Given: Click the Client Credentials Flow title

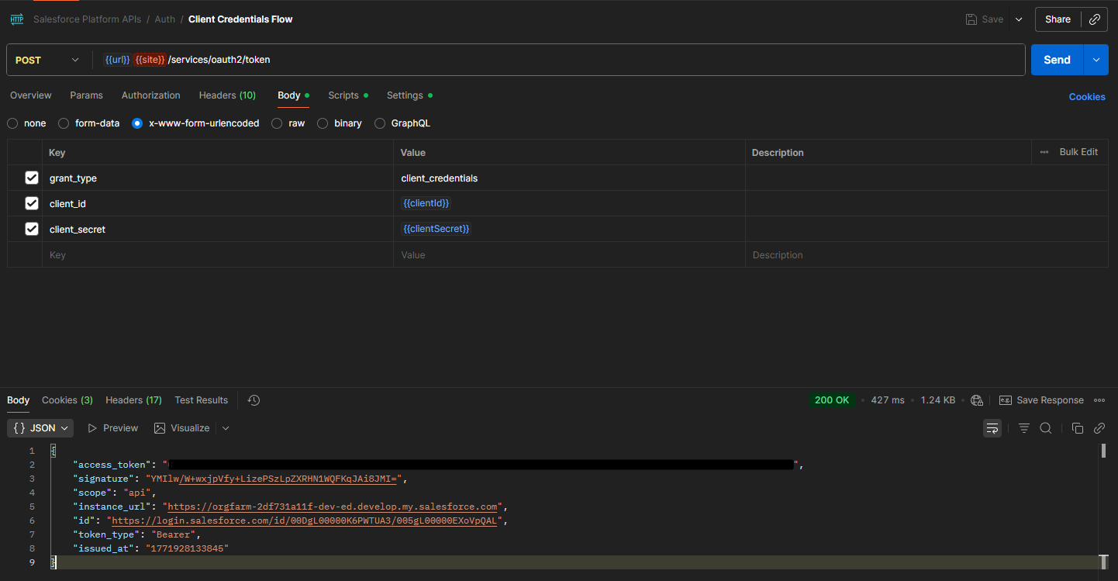Looking at the screenshot, I should pos(240,19).
